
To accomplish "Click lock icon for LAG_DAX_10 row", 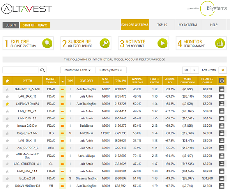I will point(222,96).
